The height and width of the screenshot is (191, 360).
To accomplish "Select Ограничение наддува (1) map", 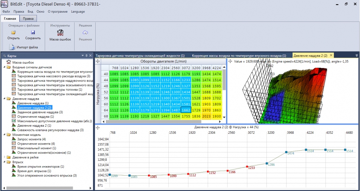I will point(36,117).
